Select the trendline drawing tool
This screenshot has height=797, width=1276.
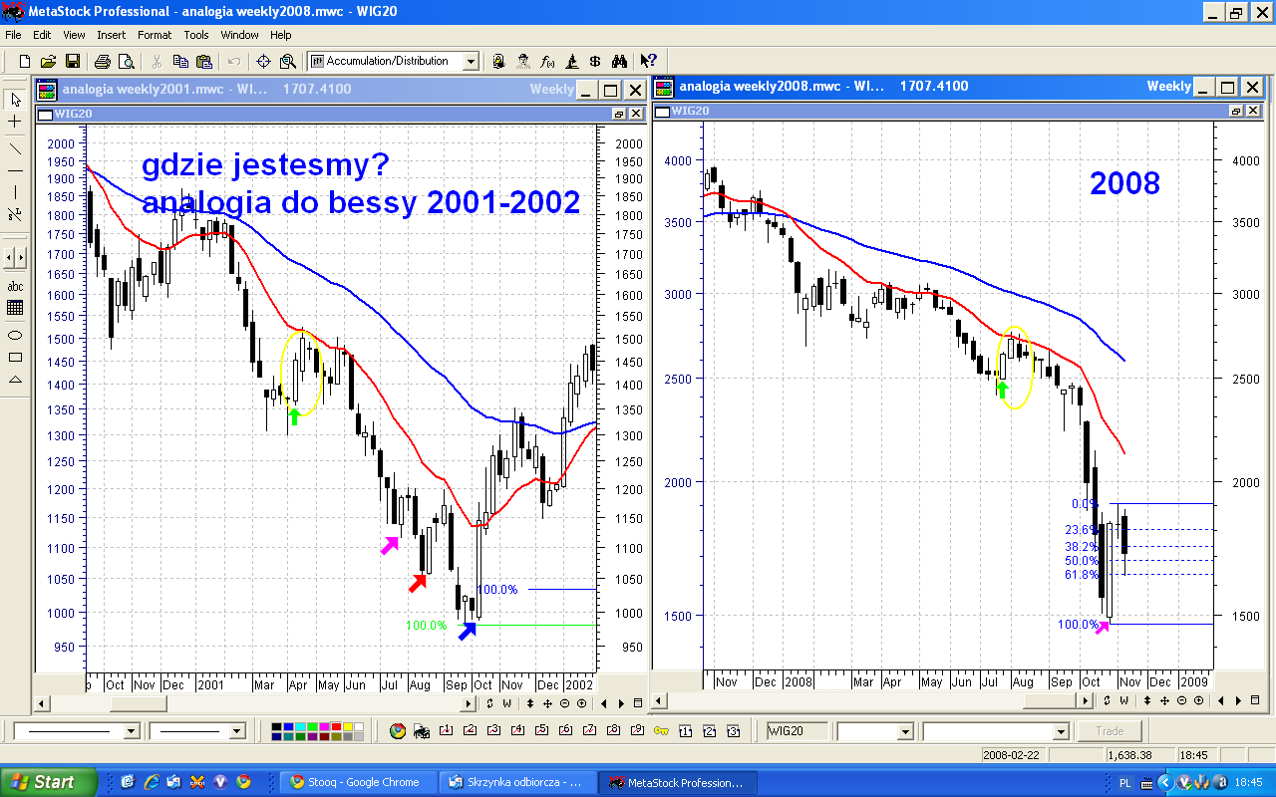click(x=15, y=148)
